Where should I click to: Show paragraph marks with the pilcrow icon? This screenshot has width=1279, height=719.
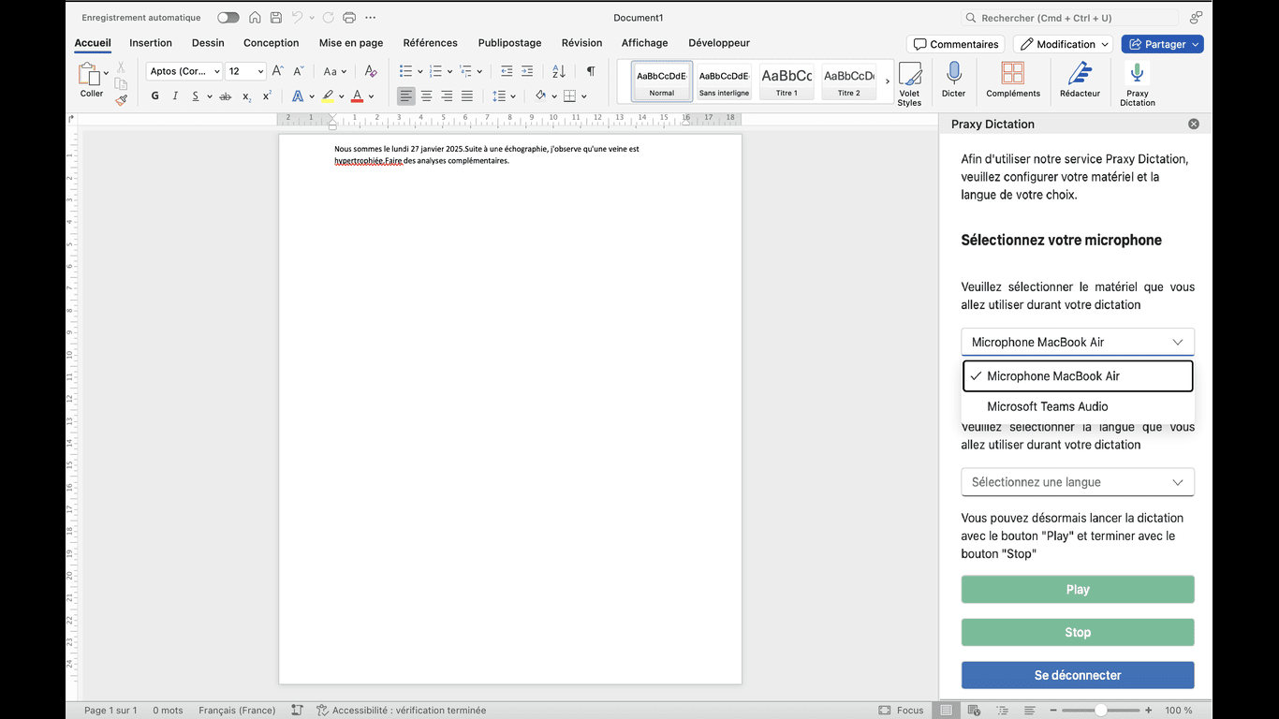(590, 71)
